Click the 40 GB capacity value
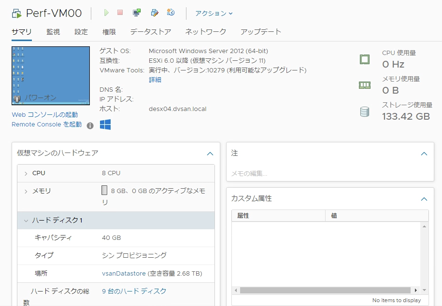This screenshot has width=442, height=306. coord(112,238)
